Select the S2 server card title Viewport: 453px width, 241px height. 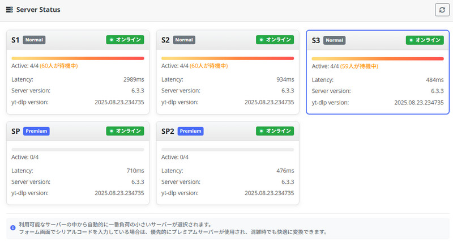pyautogui.click(x=165, y=40)
